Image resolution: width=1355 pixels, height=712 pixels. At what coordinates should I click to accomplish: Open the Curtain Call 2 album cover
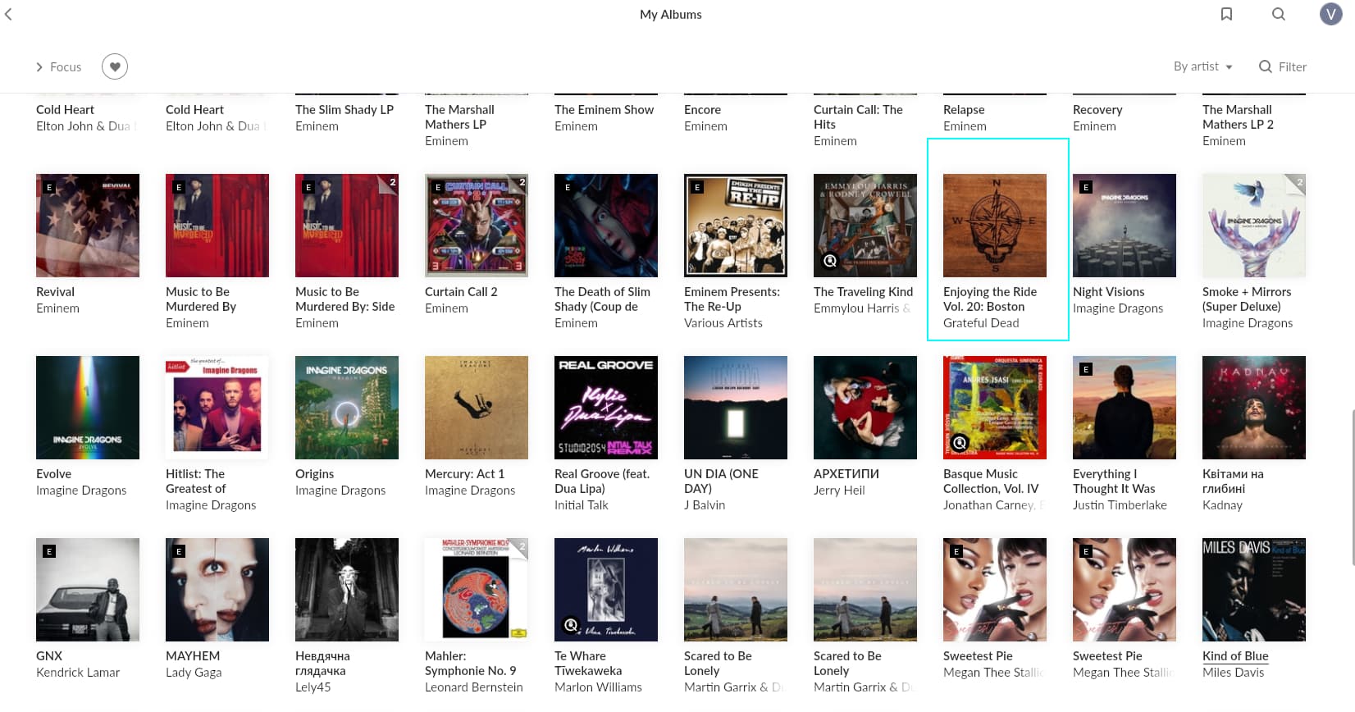click(x=477, y=226)
